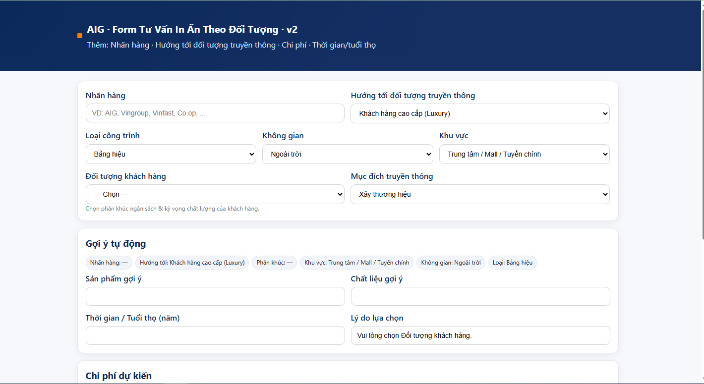Click the 'Phân khúc: —' chip
This screenshot has height=384, width=704.
click(274, 263)
